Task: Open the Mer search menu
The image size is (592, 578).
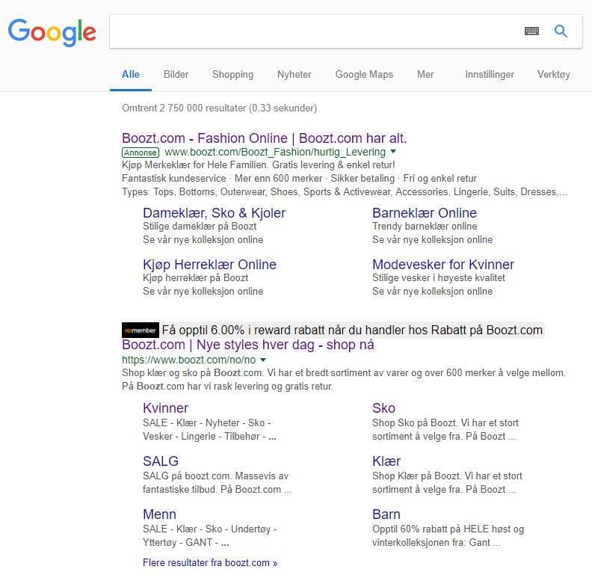Action: pyautogui.click(x=425, y=74)
